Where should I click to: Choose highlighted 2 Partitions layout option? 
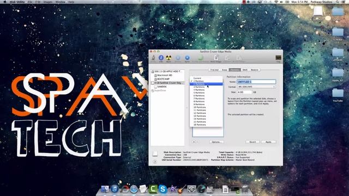pos(206,84)
